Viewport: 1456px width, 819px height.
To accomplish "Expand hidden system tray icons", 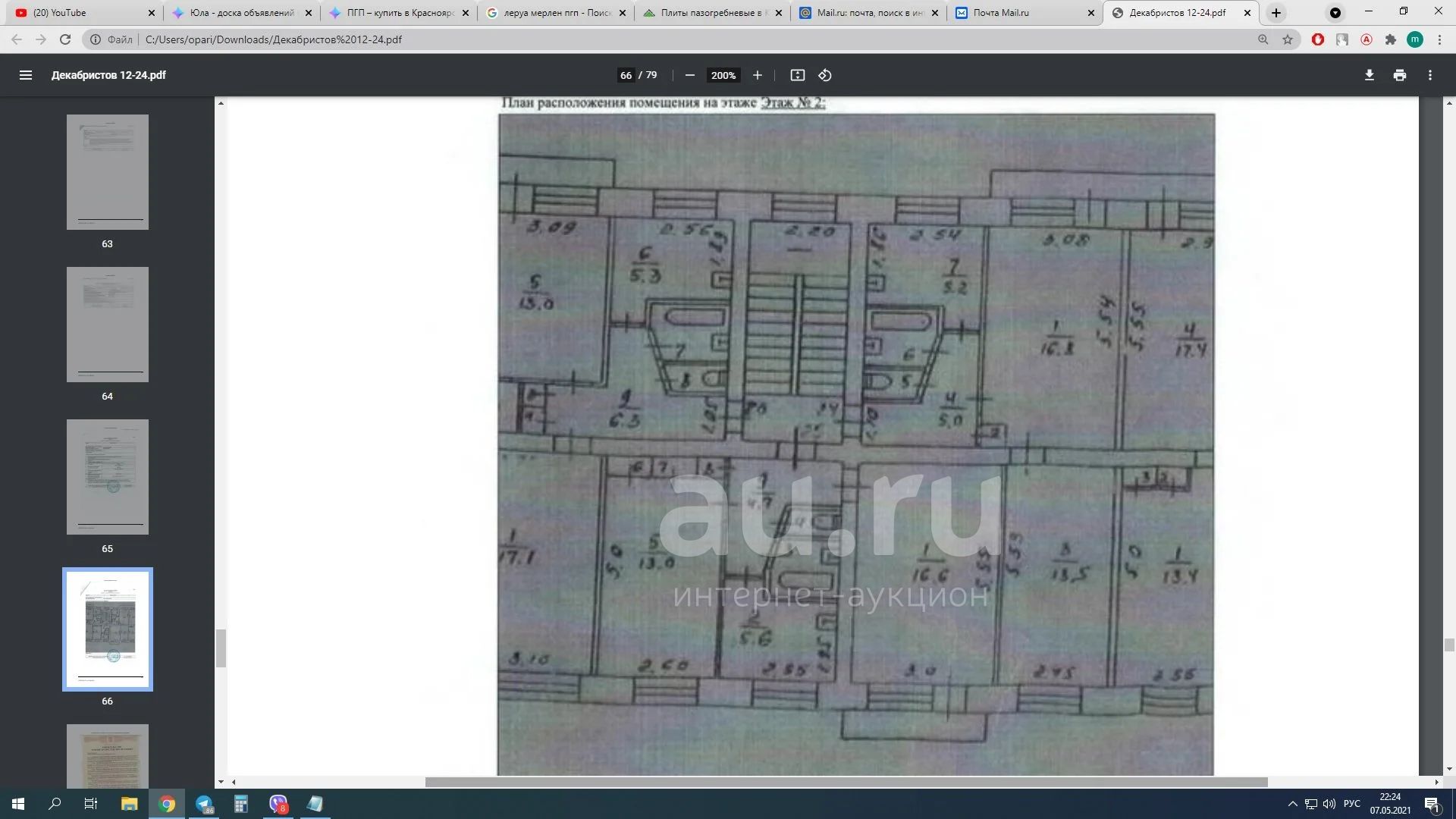I will [x=1292, y=804].
